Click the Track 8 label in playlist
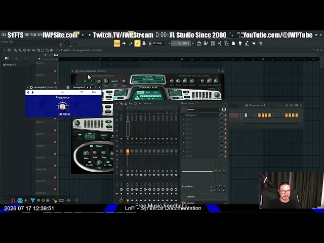Image resolution: width=324 pixels, height=243 pixels. tap(40, 146)
